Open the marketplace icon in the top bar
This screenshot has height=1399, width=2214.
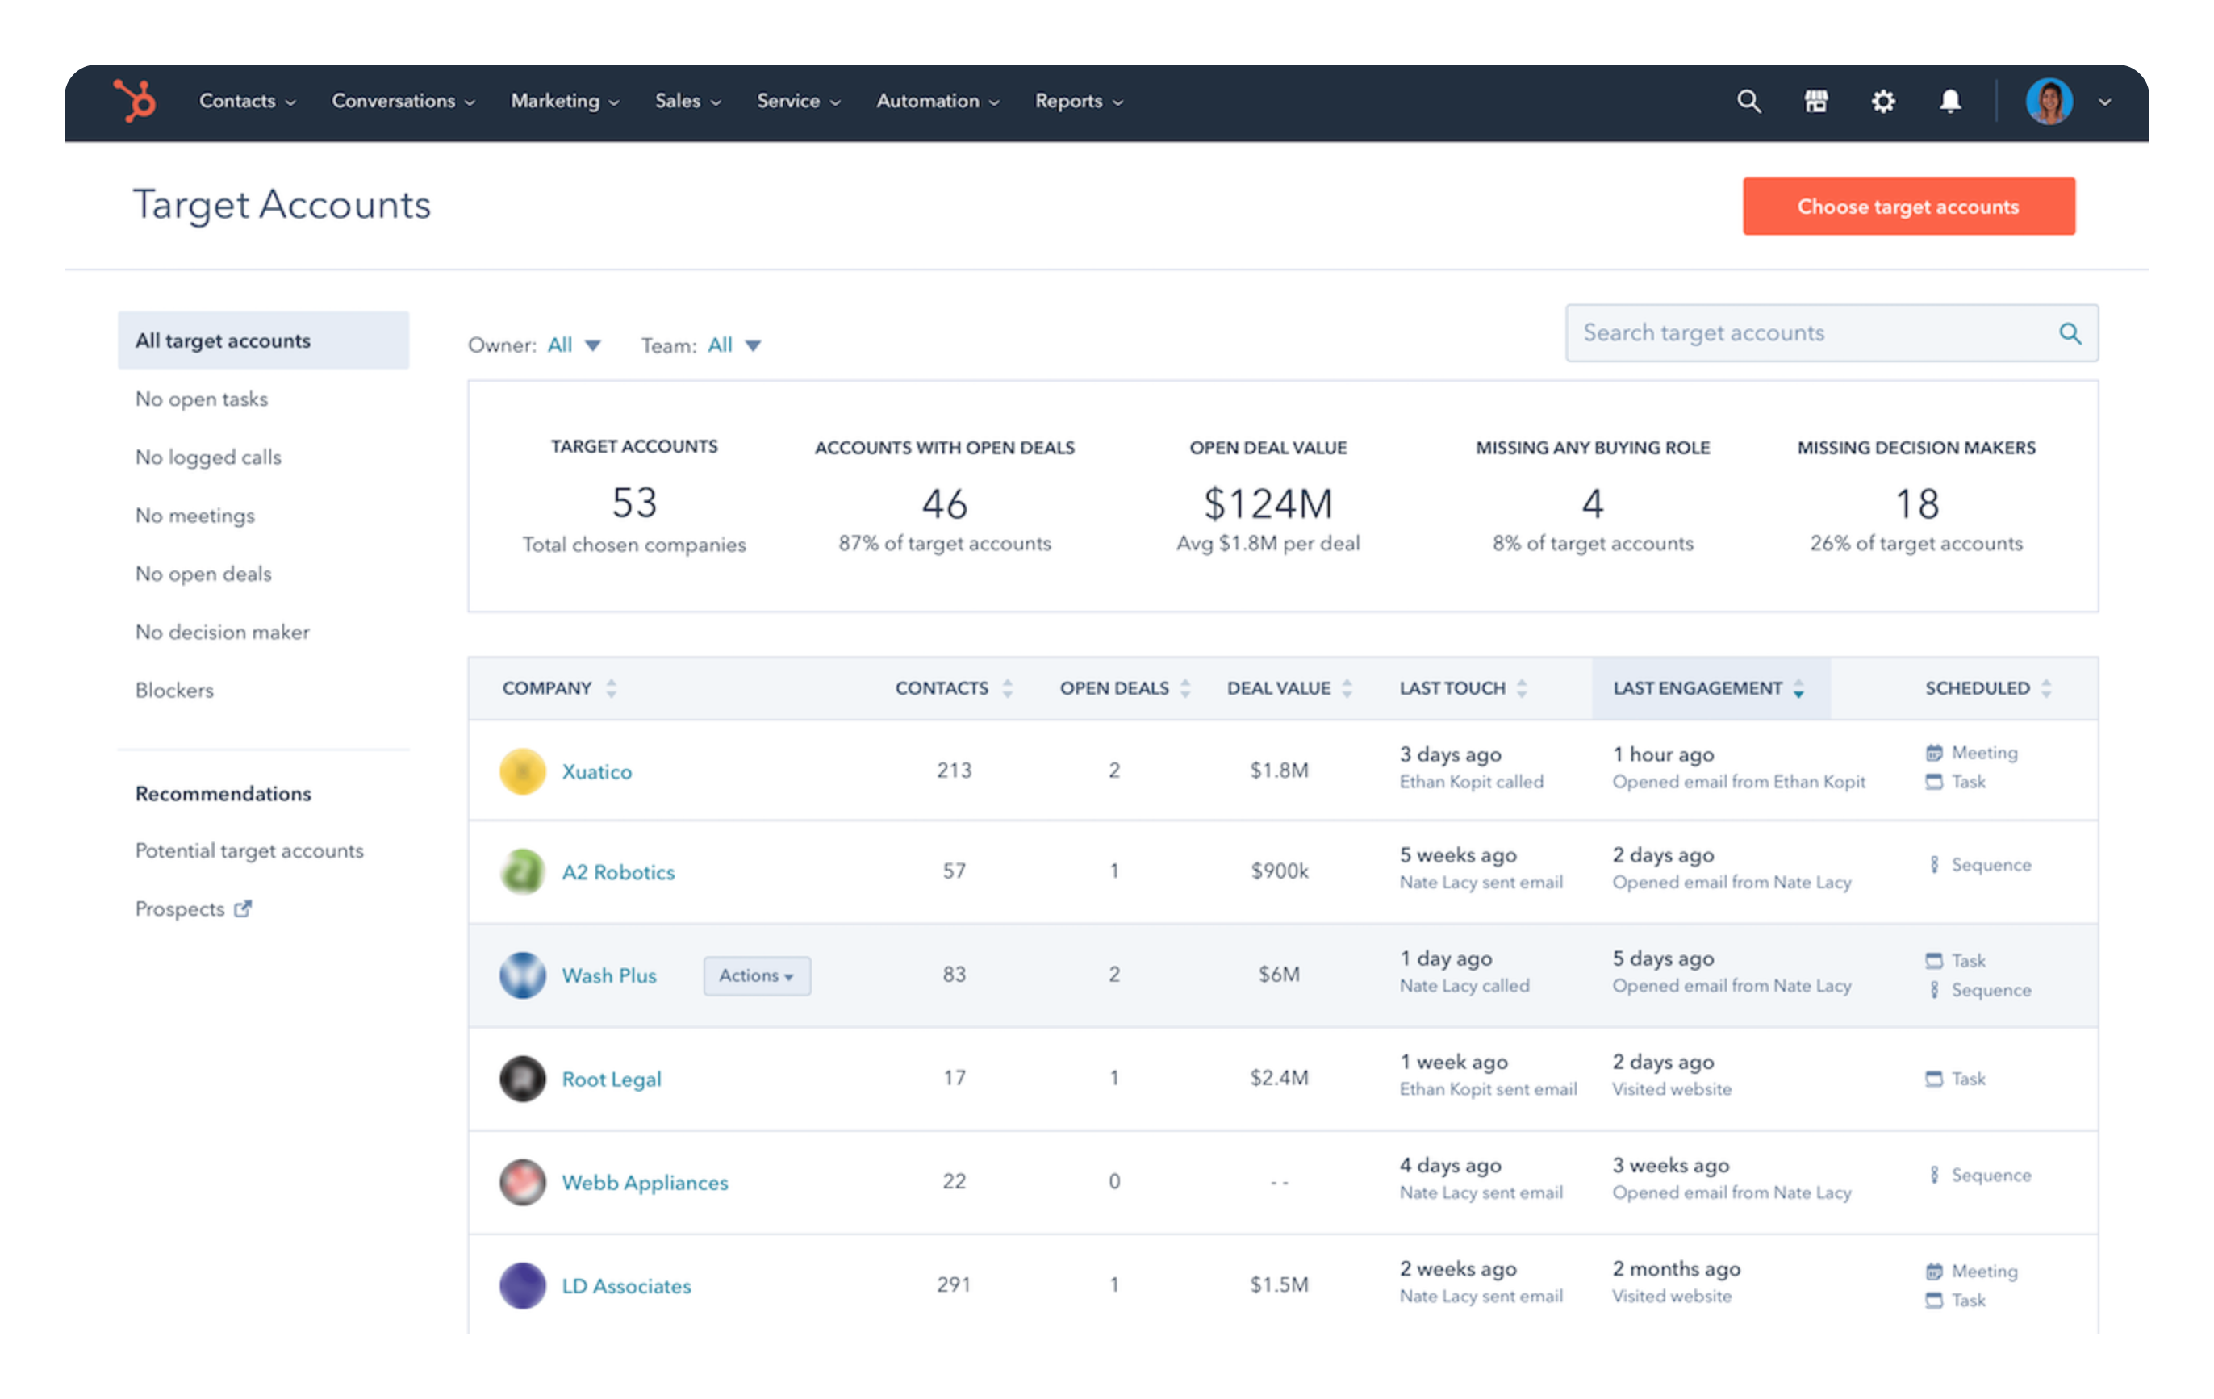click(x=1816, y=101)
